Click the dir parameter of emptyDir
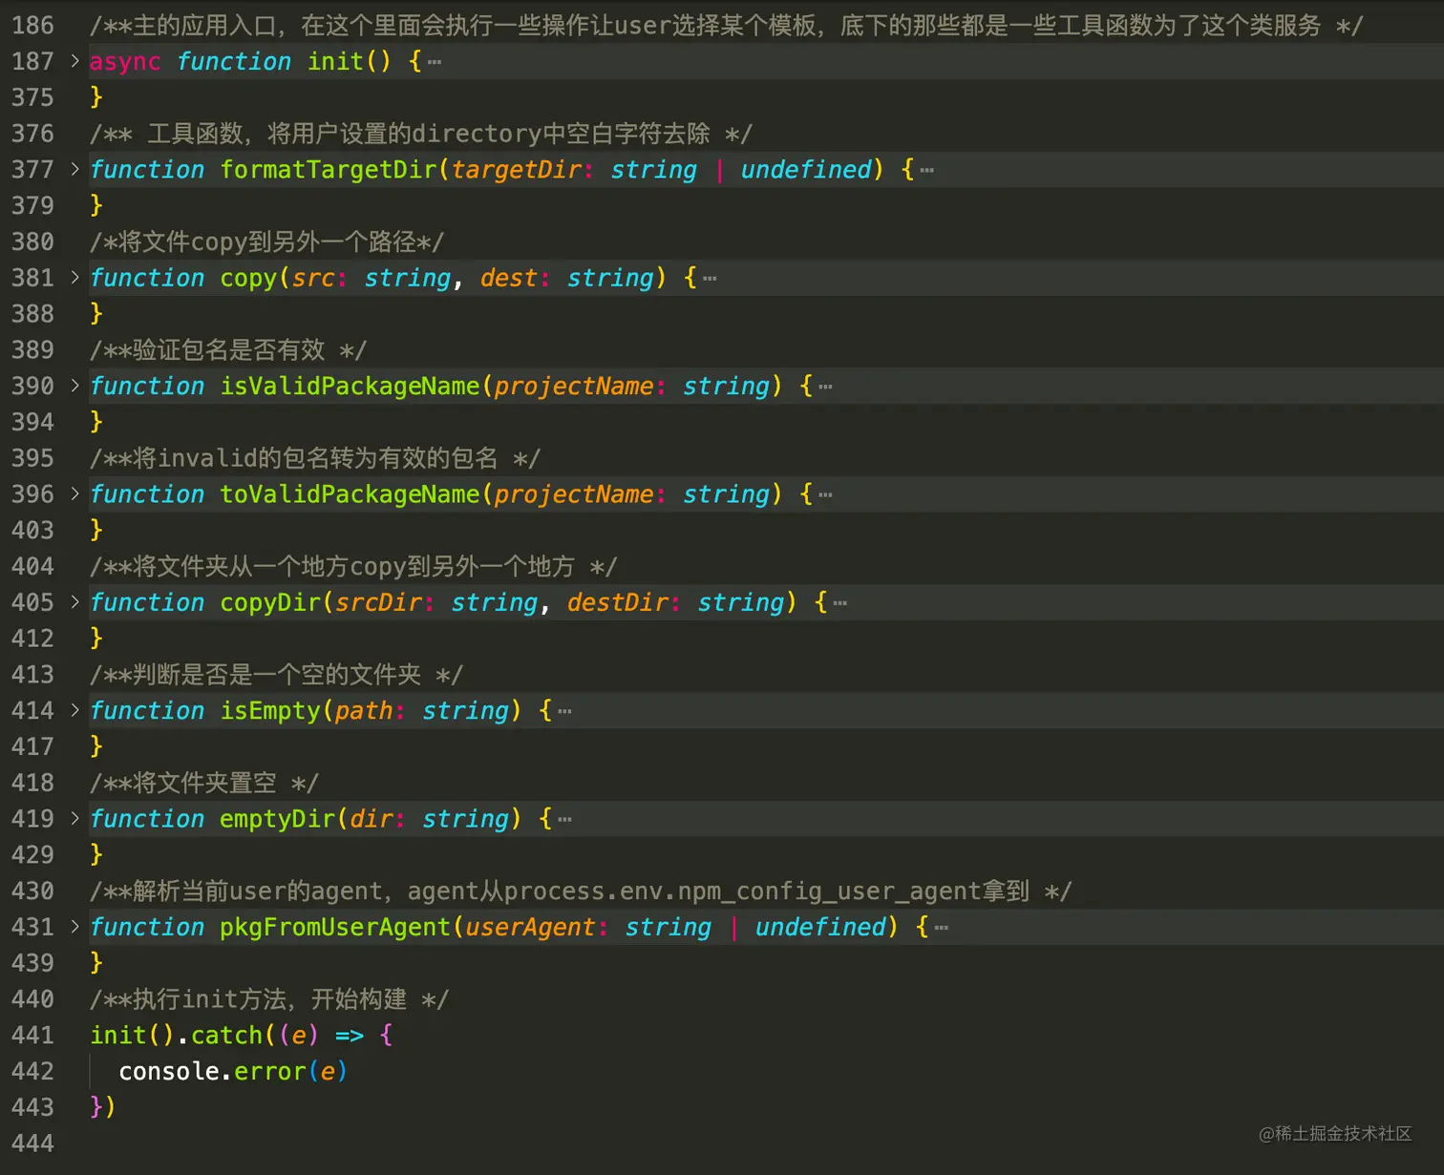1444x1175 pixels. (x=372, y=818)
